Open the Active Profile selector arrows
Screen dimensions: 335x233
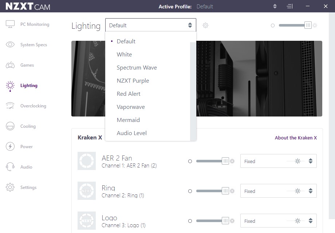[x=275, y=7]
